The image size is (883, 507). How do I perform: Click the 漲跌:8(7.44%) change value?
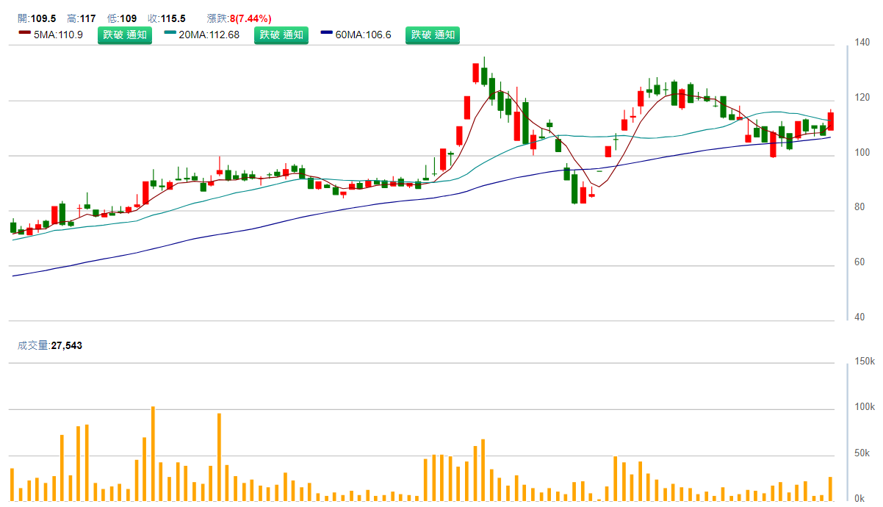point(239,18)
